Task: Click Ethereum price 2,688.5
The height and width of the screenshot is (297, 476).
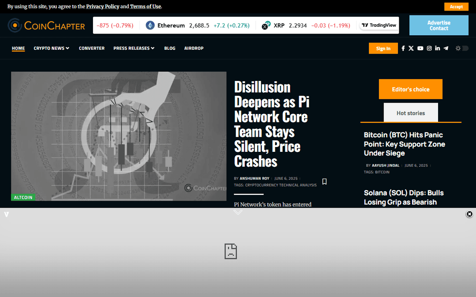Action: pyautogui.click(x=199, y=26)
